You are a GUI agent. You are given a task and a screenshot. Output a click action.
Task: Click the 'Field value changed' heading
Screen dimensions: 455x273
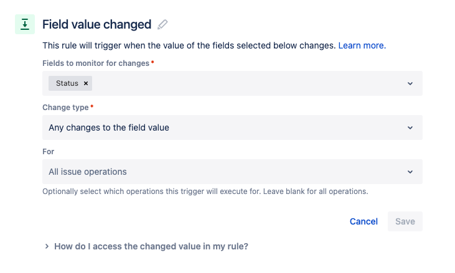pos(97,24)
